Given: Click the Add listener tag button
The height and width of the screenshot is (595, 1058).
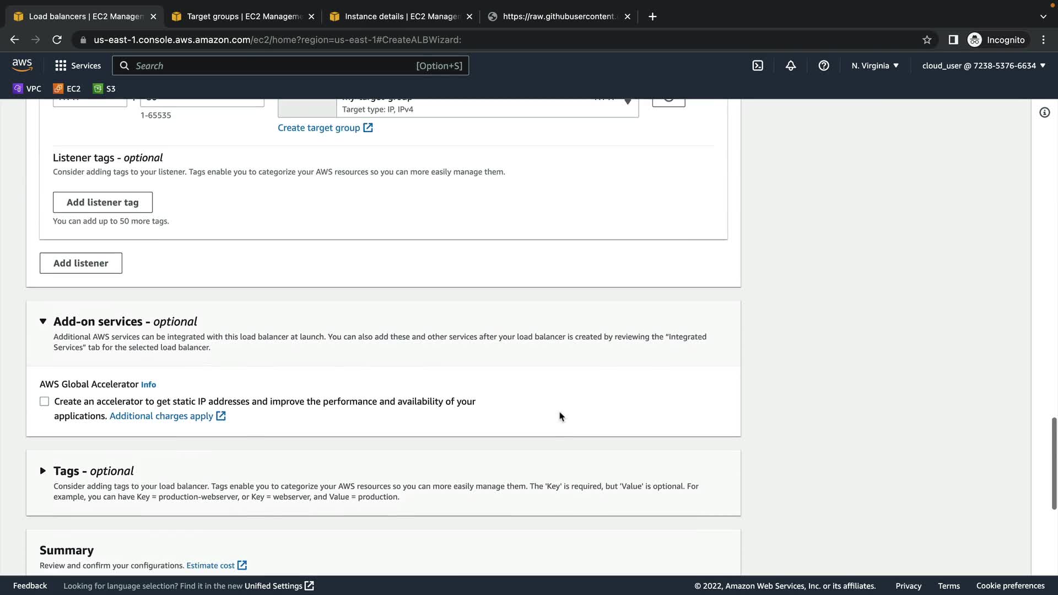Looking at the screenshot, I should click(x=102, y=202).
